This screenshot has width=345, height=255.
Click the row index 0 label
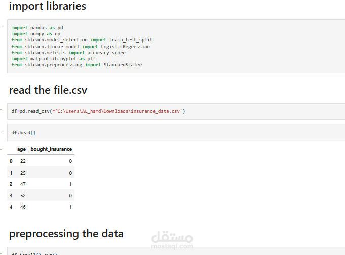click(11, 161)
